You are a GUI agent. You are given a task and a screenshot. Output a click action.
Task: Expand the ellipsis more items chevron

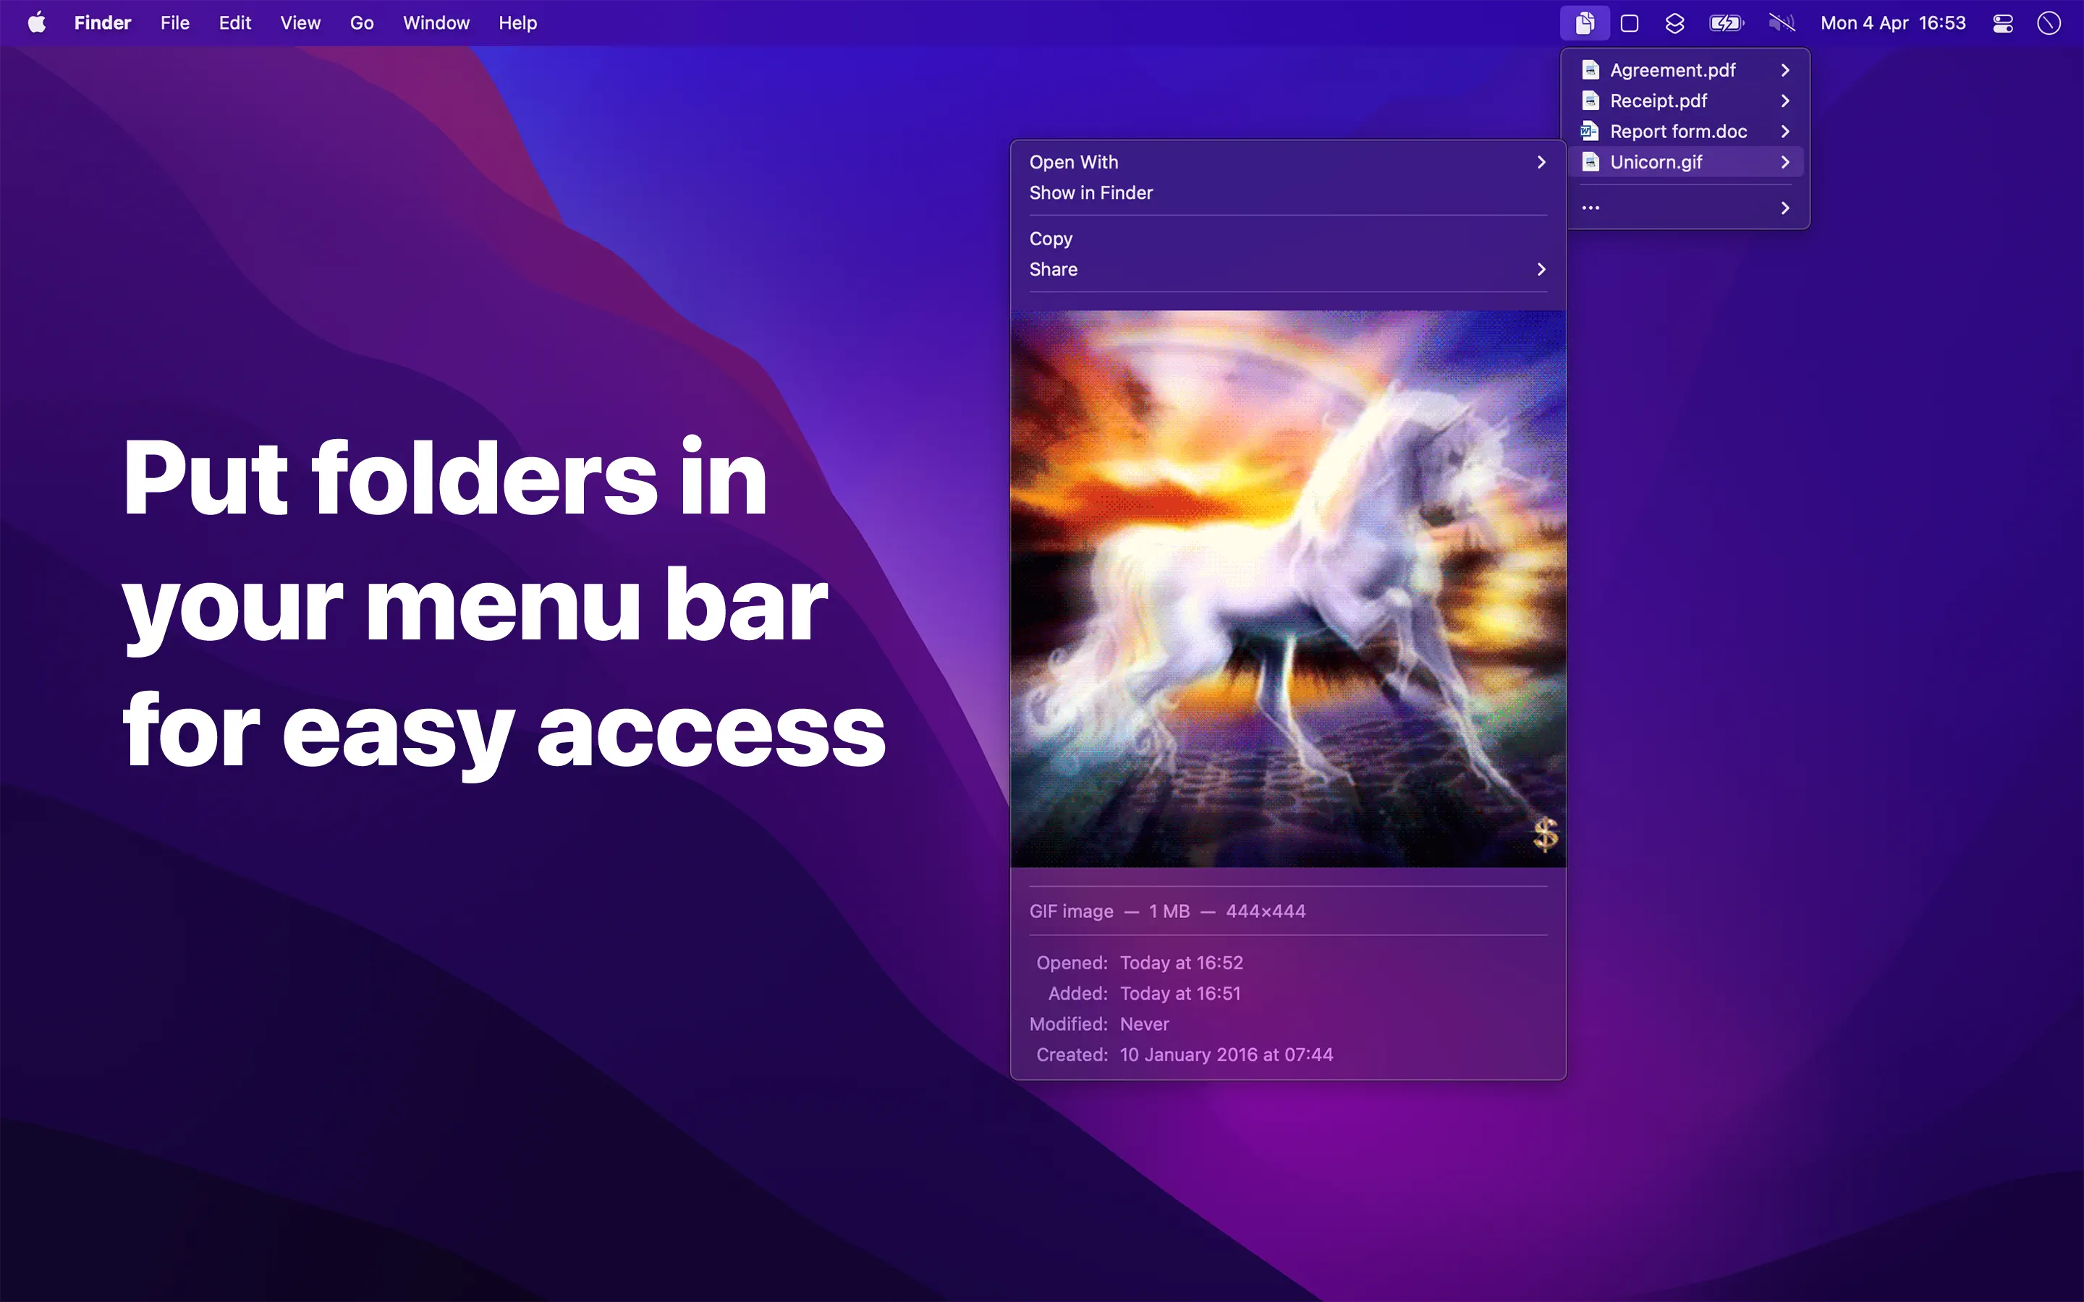(x=1785, y=208)
